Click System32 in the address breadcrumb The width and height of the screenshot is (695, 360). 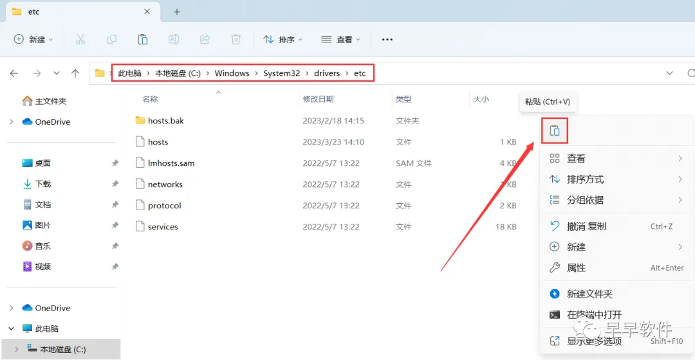pos(281,73)
